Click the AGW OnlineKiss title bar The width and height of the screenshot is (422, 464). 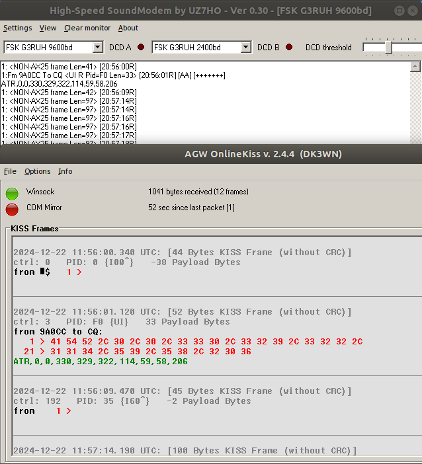pos(211,154)
